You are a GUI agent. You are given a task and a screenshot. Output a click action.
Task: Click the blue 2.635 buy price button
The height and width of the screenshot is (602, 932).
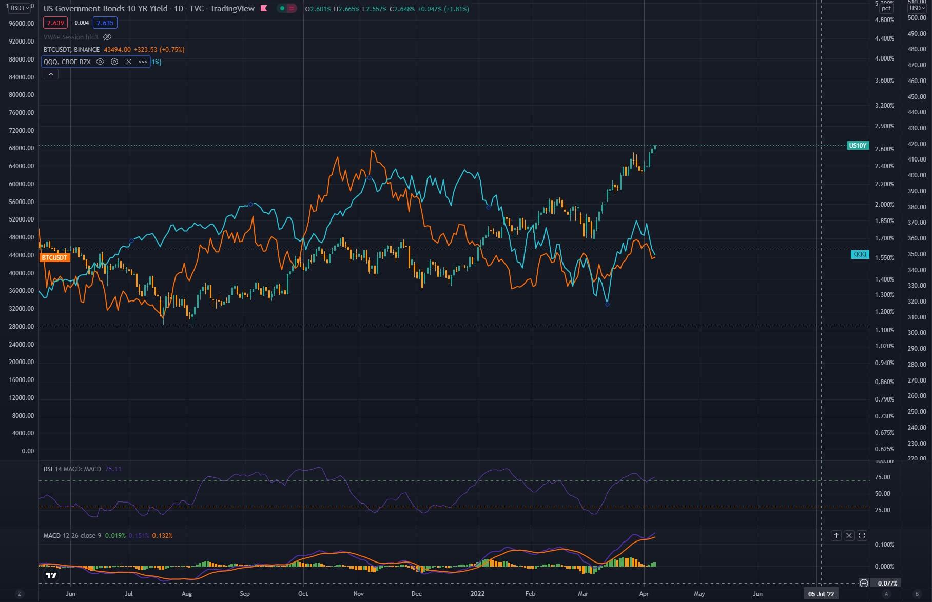coord(105,23)
